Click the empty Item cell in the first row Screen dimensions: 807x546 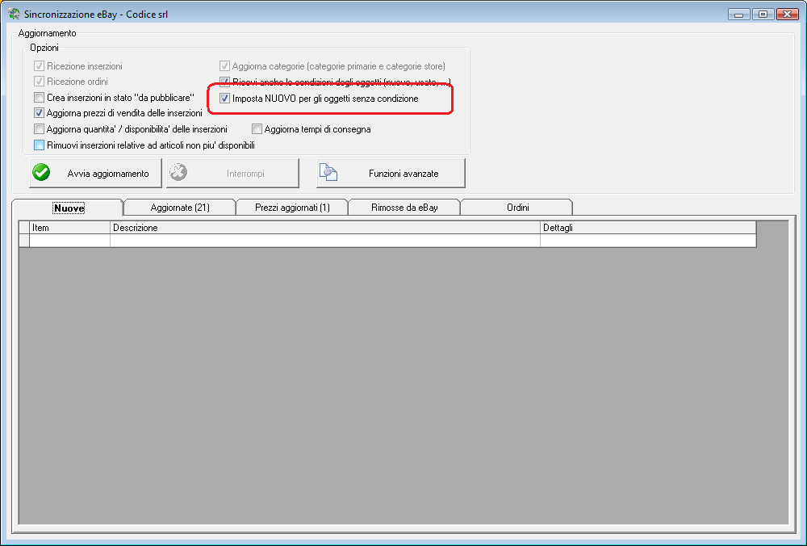pyautogui.click(x=70, y=241)
